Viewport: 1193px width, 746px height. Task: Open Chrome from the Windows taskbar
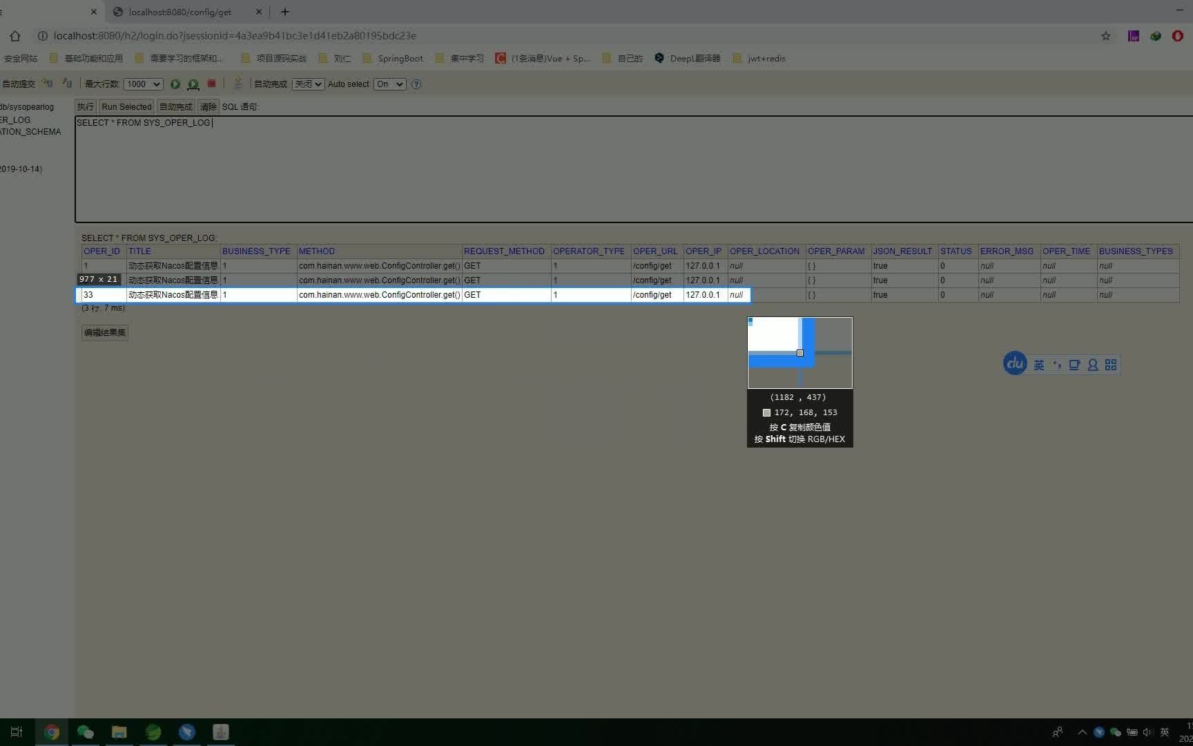52,732
